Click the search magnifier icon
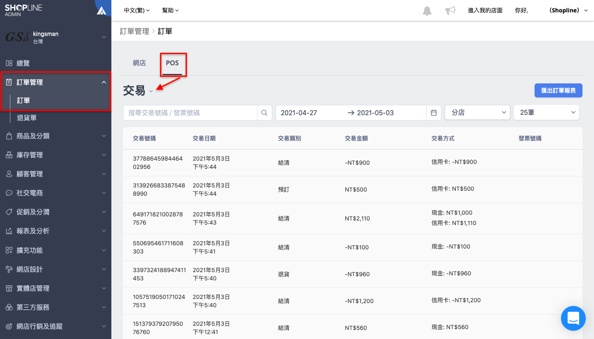 tap(264, 113)
